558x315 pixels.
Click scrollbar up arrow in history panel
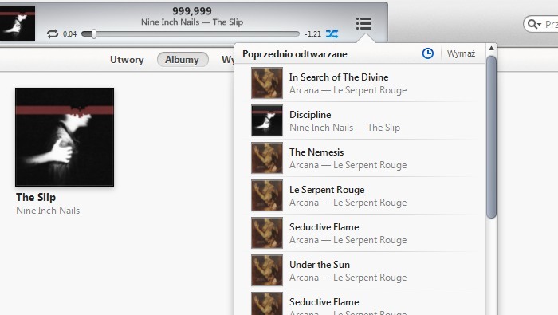click(x=492, y=49)
